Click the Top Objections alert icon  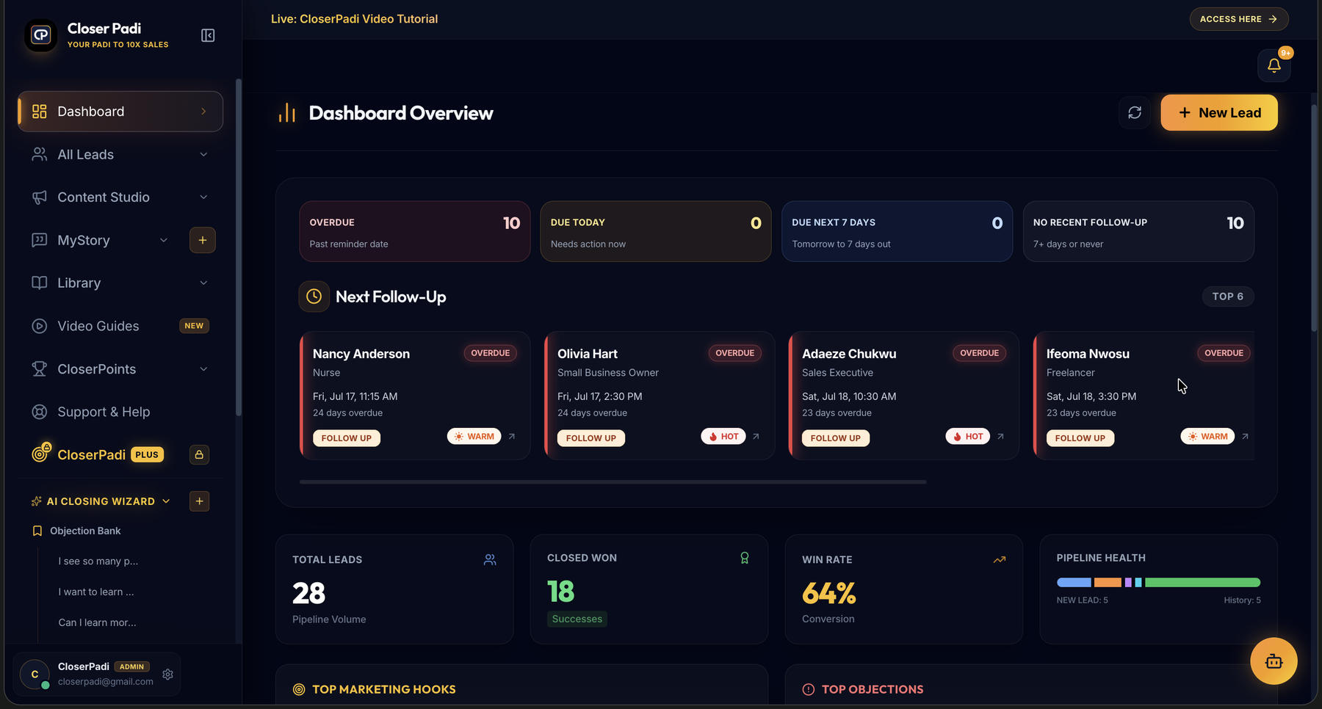coord(809,689)
